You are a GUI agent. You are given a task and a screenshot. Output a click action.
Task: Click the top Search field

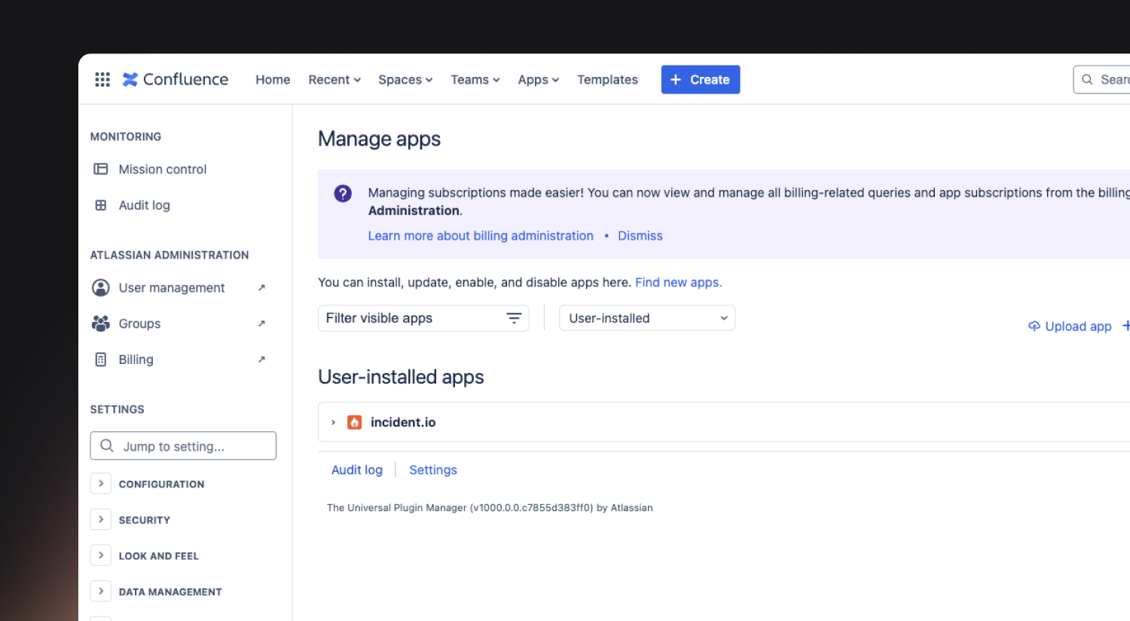click(x=1102, y=79)
